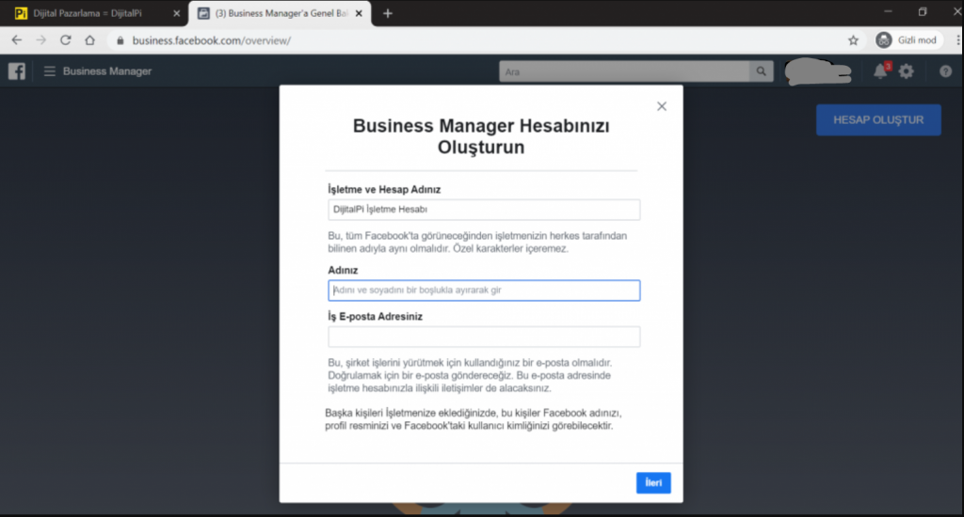Click the Gizli mod incognito indicator

908,39
